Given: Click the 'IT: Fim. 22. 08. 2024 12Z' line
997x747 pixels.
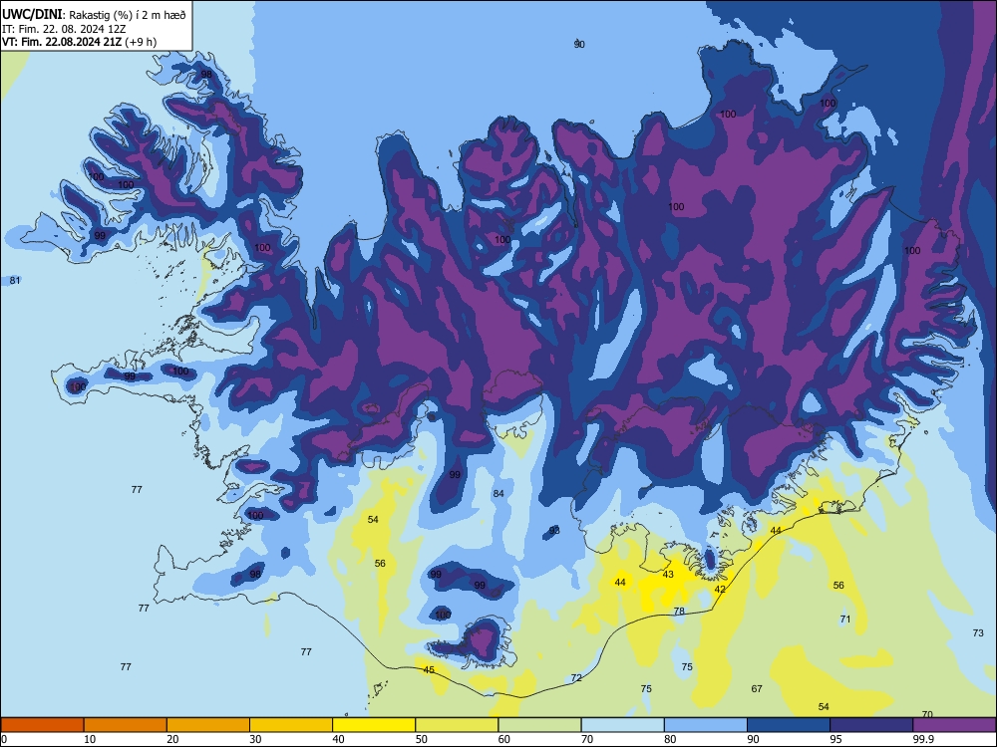Looking at the screenshot, I should point(64,29).
